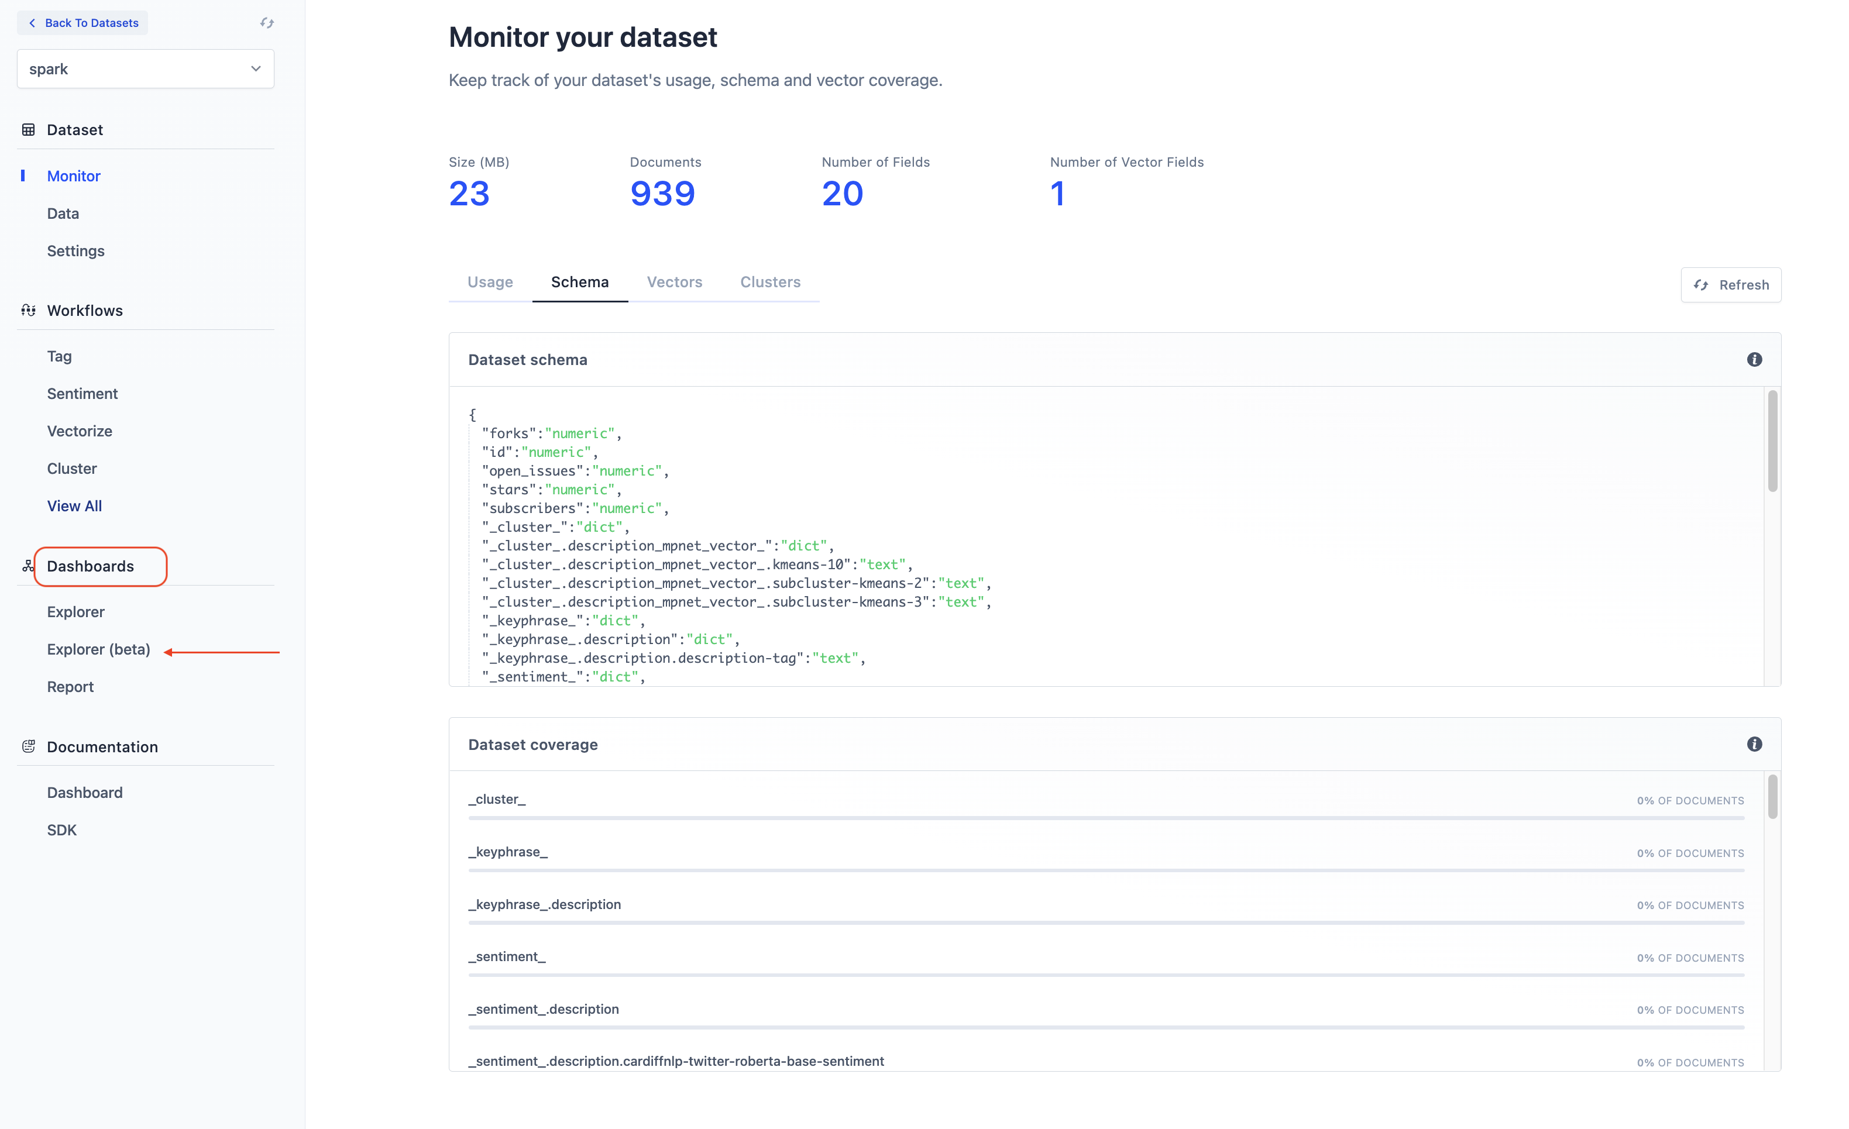The width and height of the screenshot is (1849, 1129).
Task: Open the View All workflows link
Action: click(x=74, y=505)
